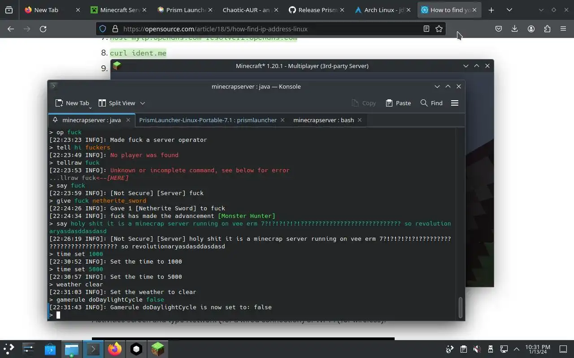The width and height of the screenshot is (574, 358).
Task: Click the Copy button in Konsole
Action: 364,103
